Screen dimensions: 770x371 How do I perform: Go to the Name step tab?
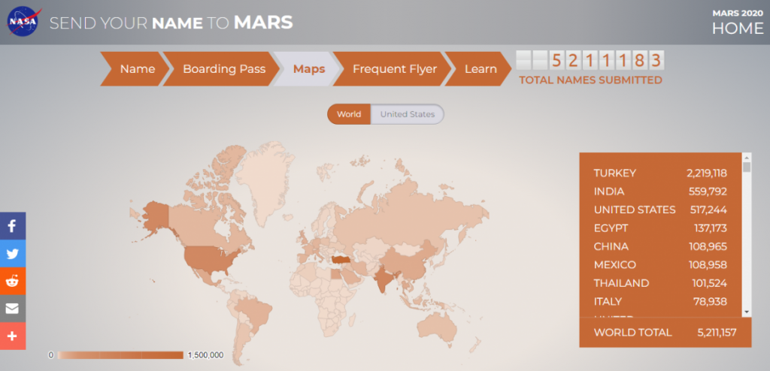coord(136,69)
